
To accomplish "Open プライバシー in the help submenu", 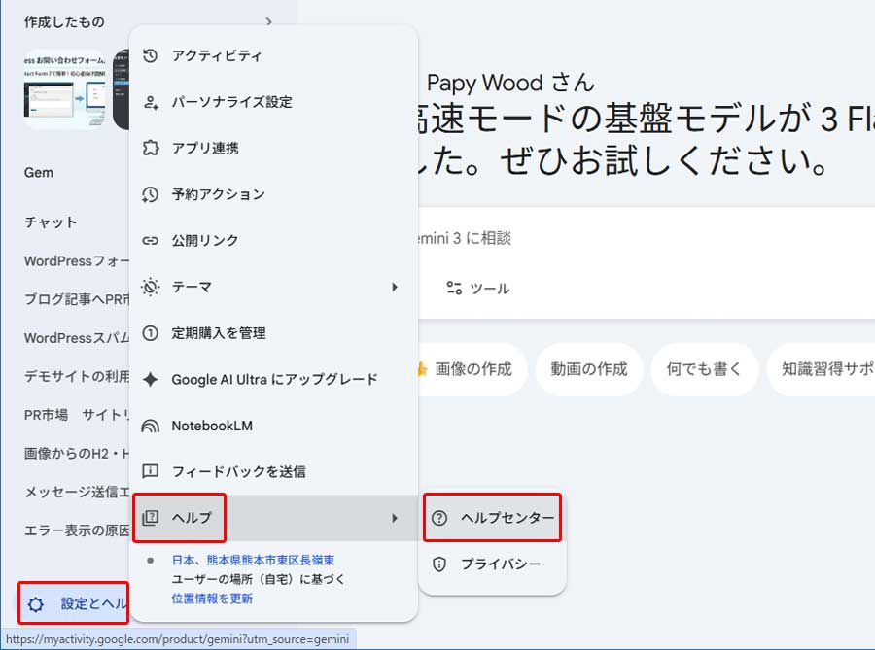I will [x=497, y=562].
